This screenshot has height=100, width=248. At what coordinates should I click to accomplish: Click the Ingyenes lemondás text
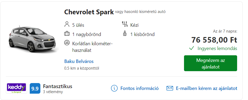coord(217,48)
